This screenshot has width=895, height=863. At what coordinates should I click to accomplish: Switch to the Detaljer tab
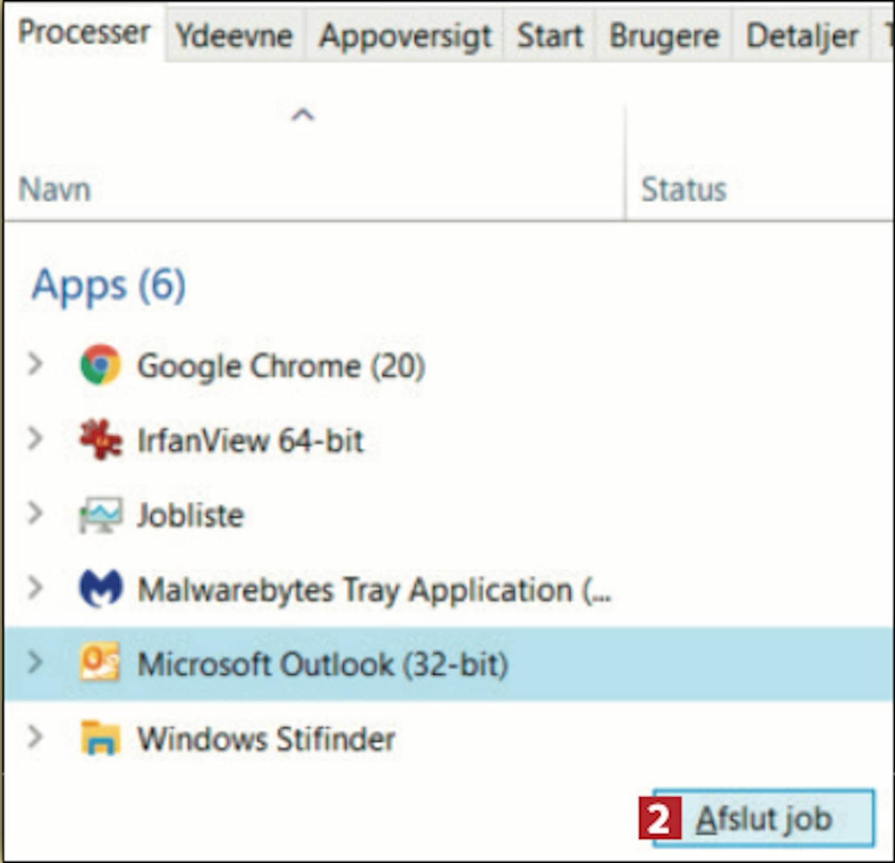click(x=802, y=36)
